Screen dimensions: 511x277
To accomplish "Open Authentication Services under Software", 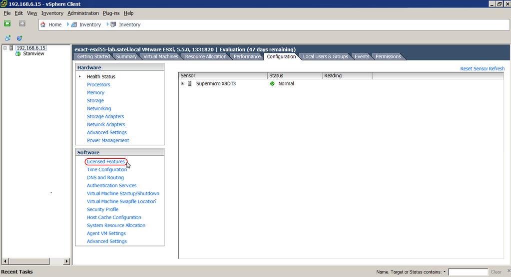I will pos(111,186).
